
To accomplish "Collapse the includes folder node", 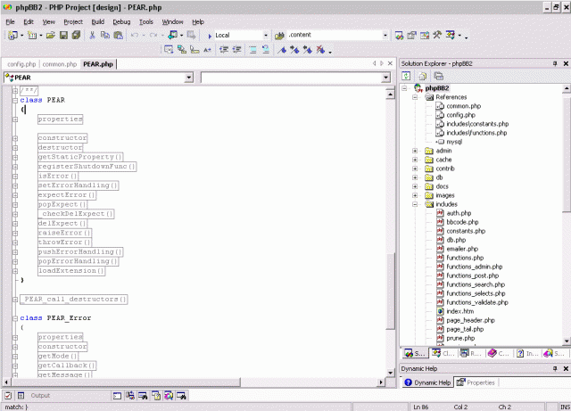I will (x=415, y=204).
